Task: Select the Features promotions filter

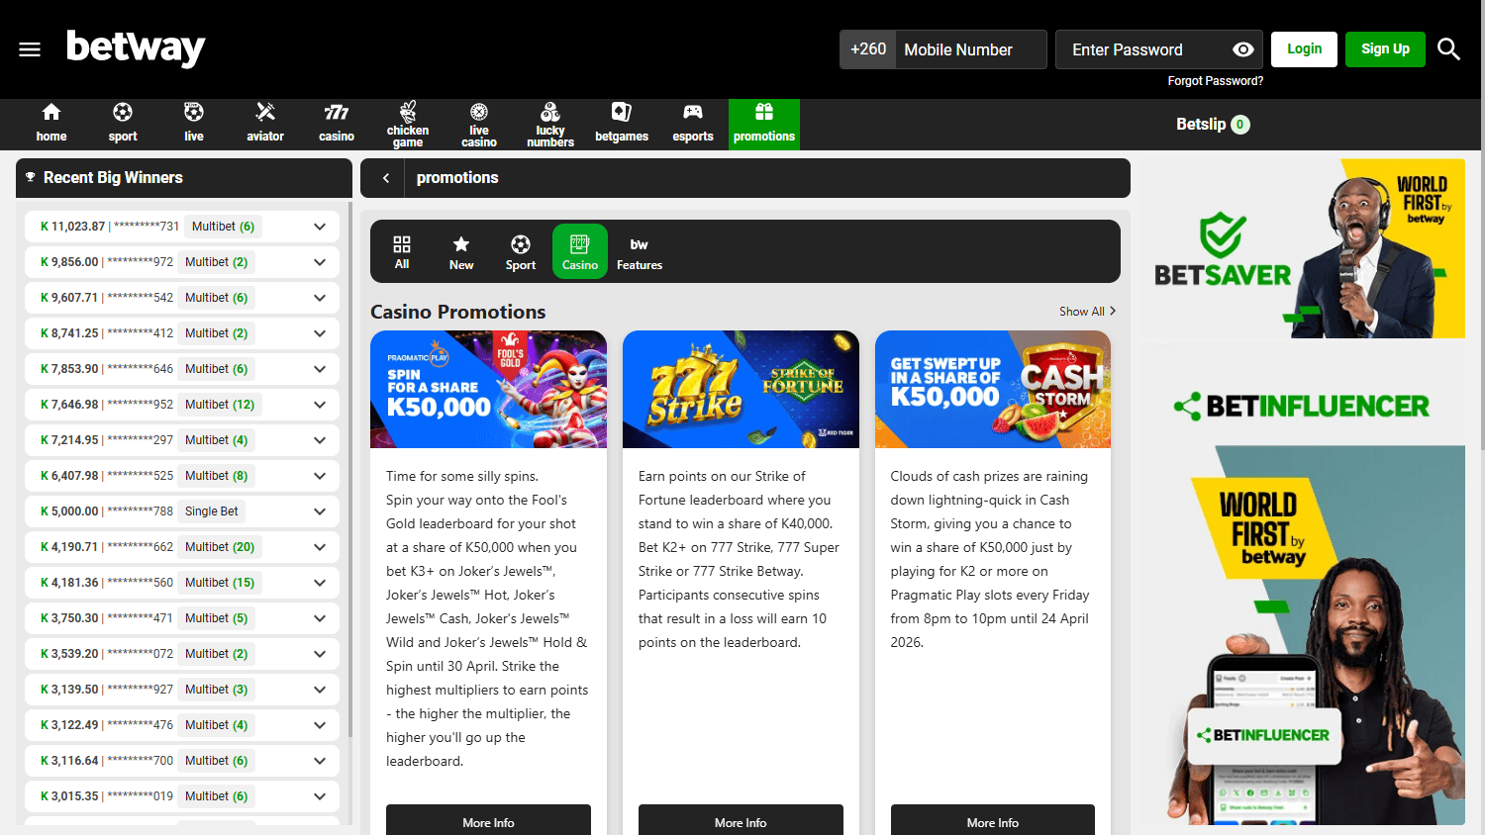Action: click(x=640, y=251)
